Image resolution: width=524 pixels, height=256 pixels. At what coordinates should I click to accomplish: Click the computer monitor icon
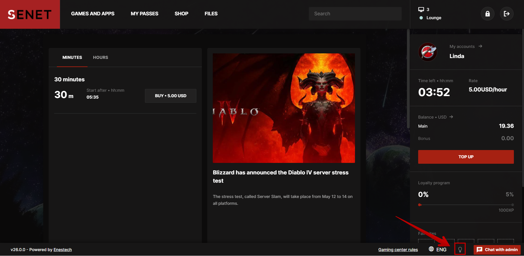pos(421,10)
